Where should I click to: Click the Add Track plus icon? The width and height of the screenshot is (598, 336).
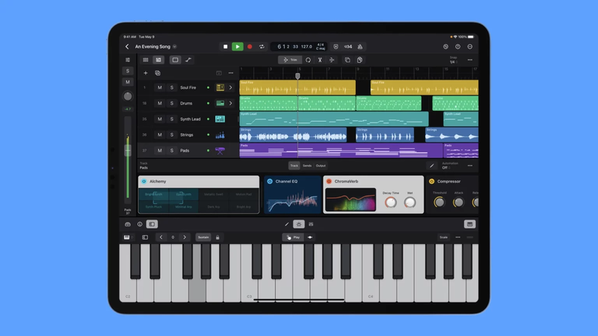pos(146,73)
